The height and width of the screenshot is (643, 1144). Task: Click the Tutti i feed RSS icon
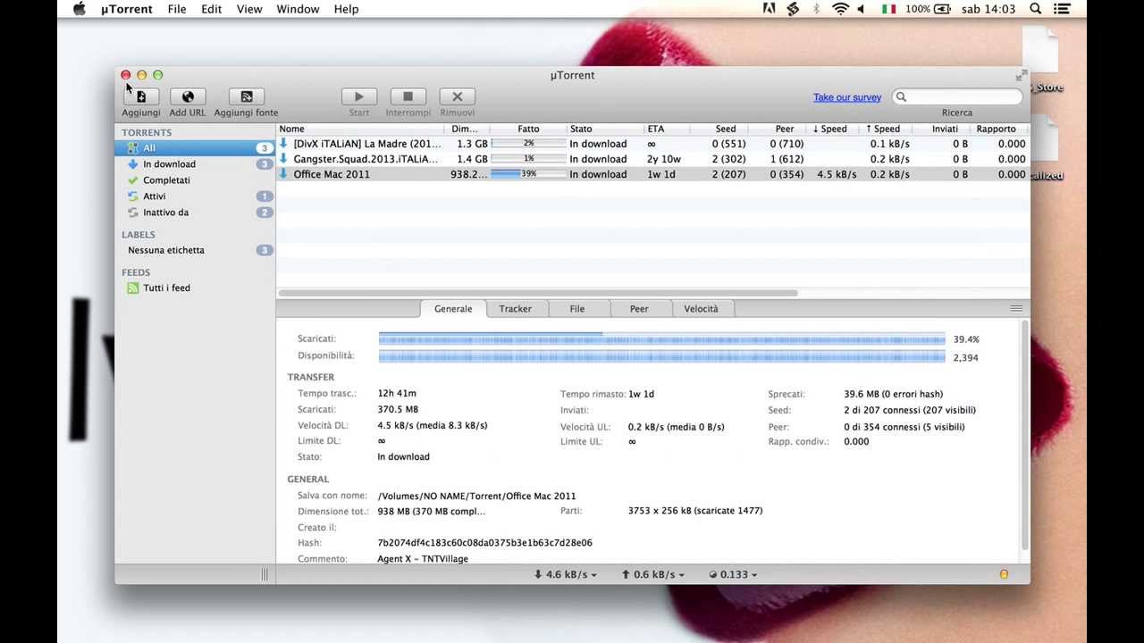[133, 288]
